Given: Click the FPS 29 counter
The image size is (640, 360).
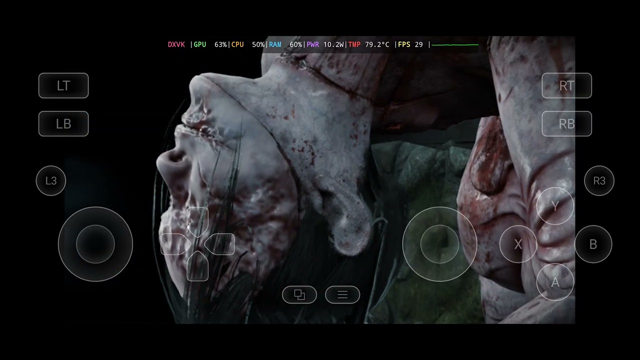Looking at the screenshot, I should click(x=410, y=44).
